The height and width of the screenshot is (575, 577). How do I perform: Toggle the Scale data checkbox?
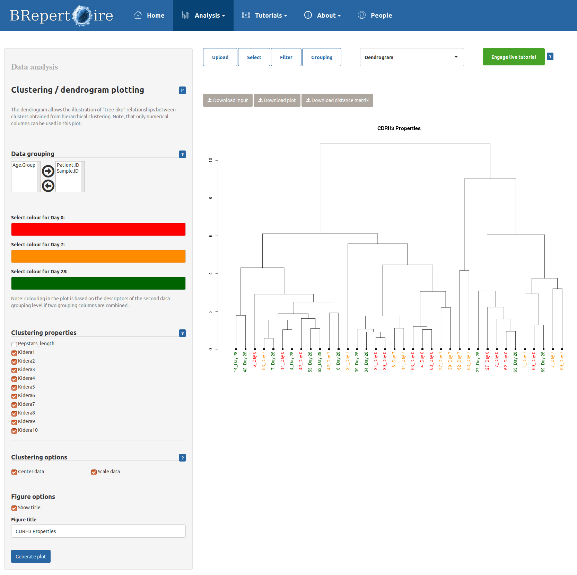click(x=94, y=472)
